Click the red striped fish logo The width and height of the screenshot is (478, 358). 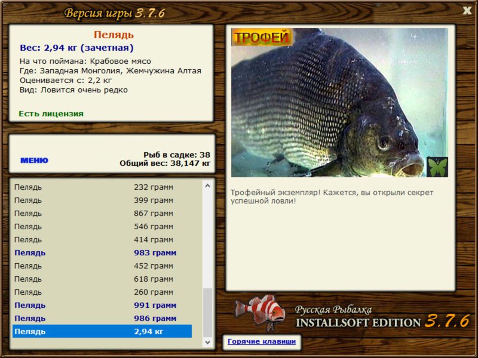pos(261,313)
